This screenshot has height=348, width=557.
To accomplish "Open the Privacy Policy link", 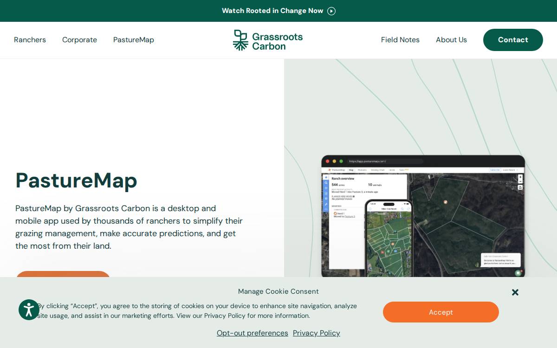I will point(317,333).
